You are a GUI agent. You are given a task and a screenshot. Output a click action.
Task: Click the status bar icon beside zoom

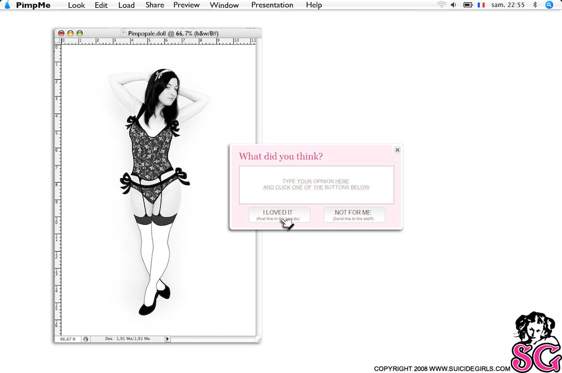tap(85, 339)
